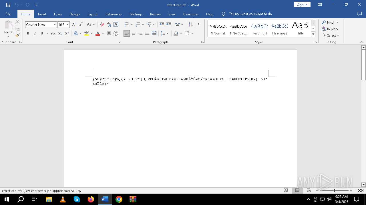
Task: Align paragraph text to the right
Action: (x=140, y=33)
